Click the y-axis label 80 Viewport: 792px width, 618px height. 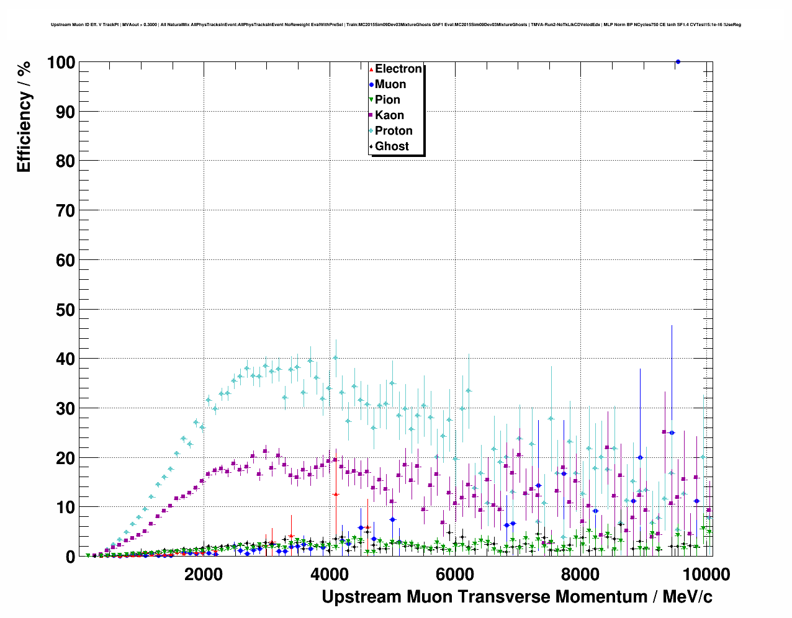65,161
